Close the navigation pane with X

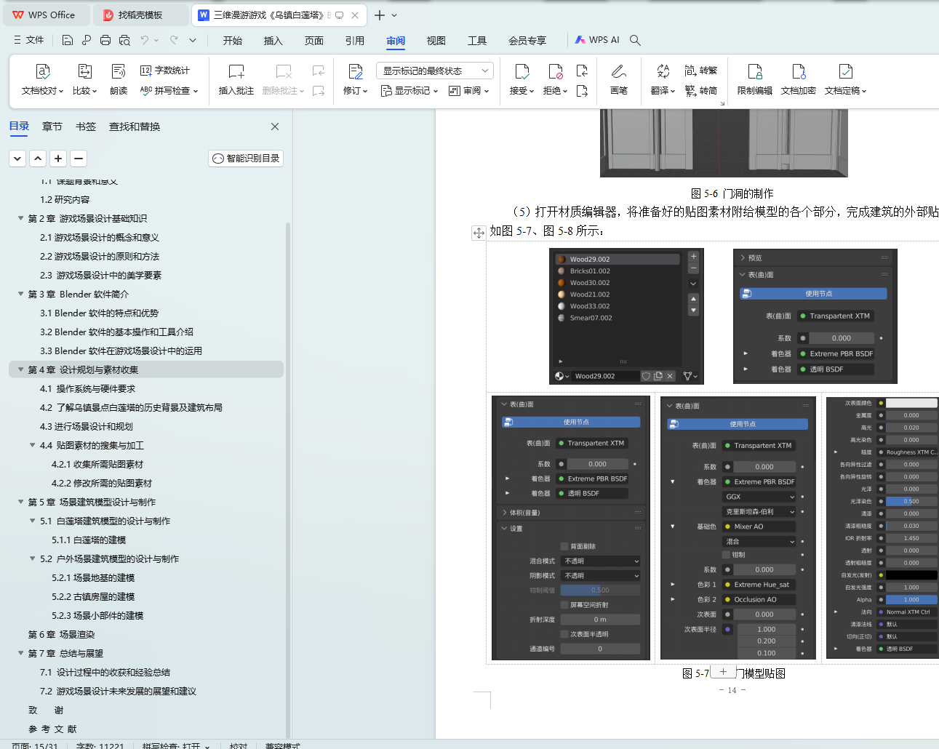(275, 127)
